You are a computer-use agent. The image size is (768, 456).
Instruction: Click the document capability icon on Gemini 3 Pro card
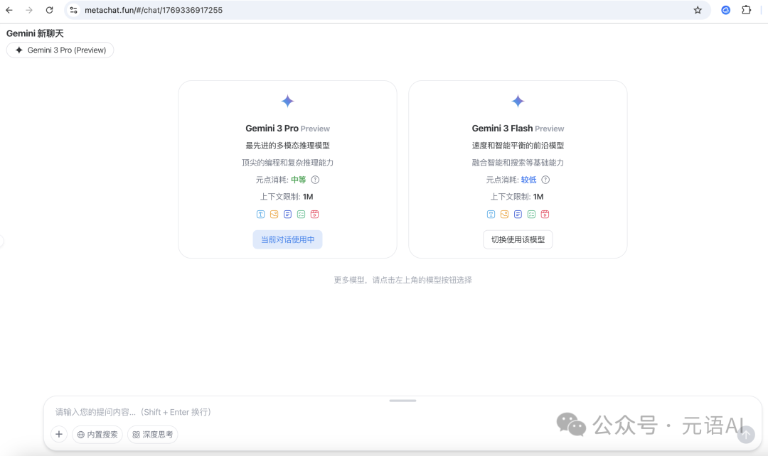click(287, 214)
